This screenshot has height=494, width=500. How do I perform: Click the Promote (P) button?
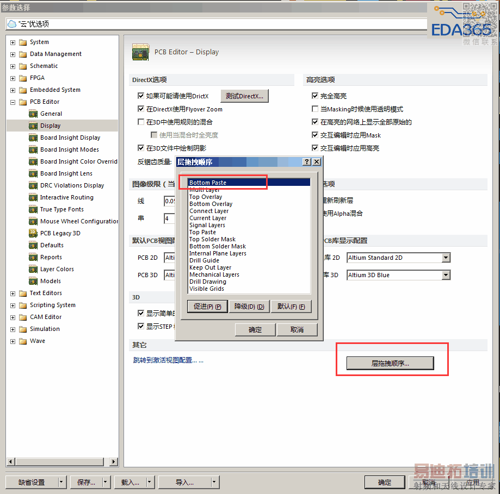click(207, 307)
